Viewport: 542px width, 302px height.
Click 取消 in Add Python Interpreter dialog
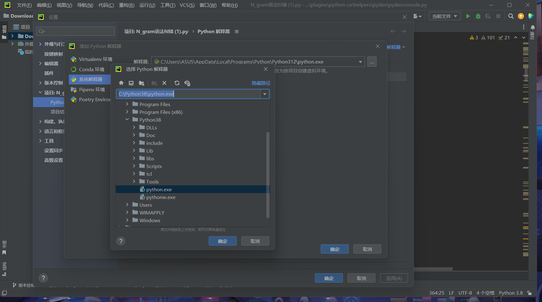(x=367, y=249)
